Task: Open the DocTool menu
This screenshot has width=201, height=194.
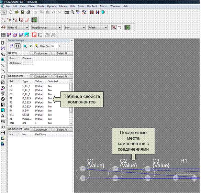Action: point(92,6)
